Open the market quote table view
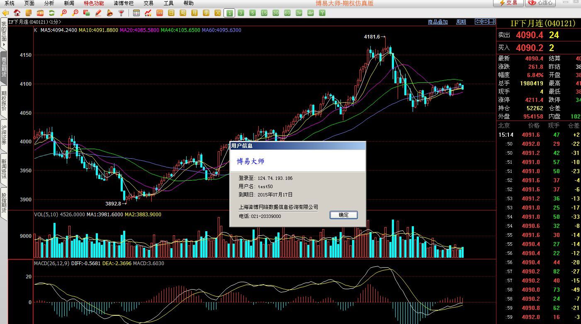Viewport: 581px width, 324px height. click(x=136, y=13)
